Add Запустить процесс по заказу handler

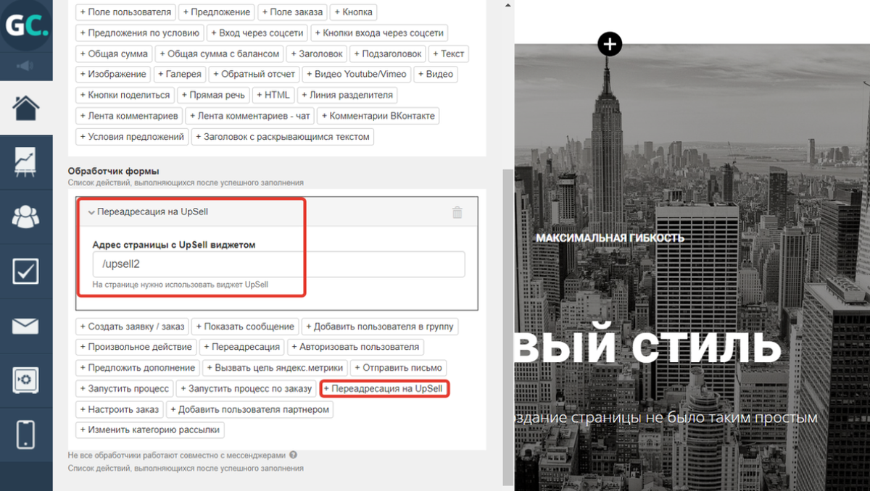click(x=246, y=389)
